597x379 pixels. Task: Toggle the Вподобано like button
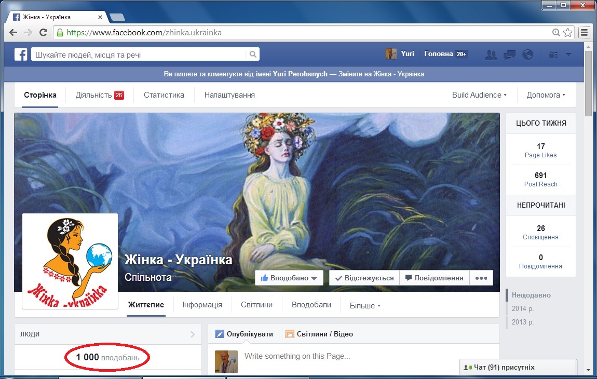coord(289,278)
